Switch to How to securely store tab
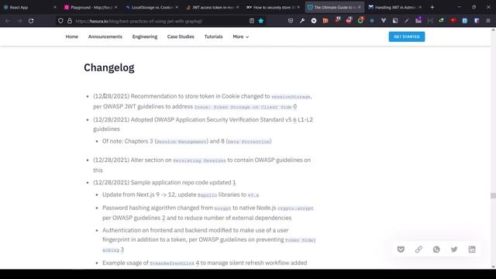496x279 pixels. tap(273, 7)
